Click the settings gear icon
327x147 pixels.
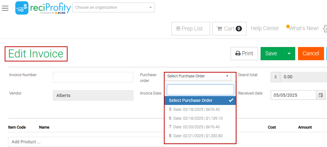(x=325, y=29)
